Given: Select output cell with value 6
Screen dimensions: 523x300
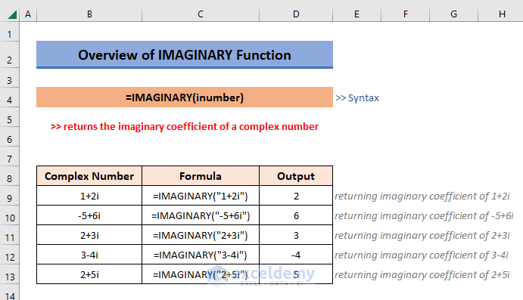Looking at the screenshot, I should pos(296,215).
